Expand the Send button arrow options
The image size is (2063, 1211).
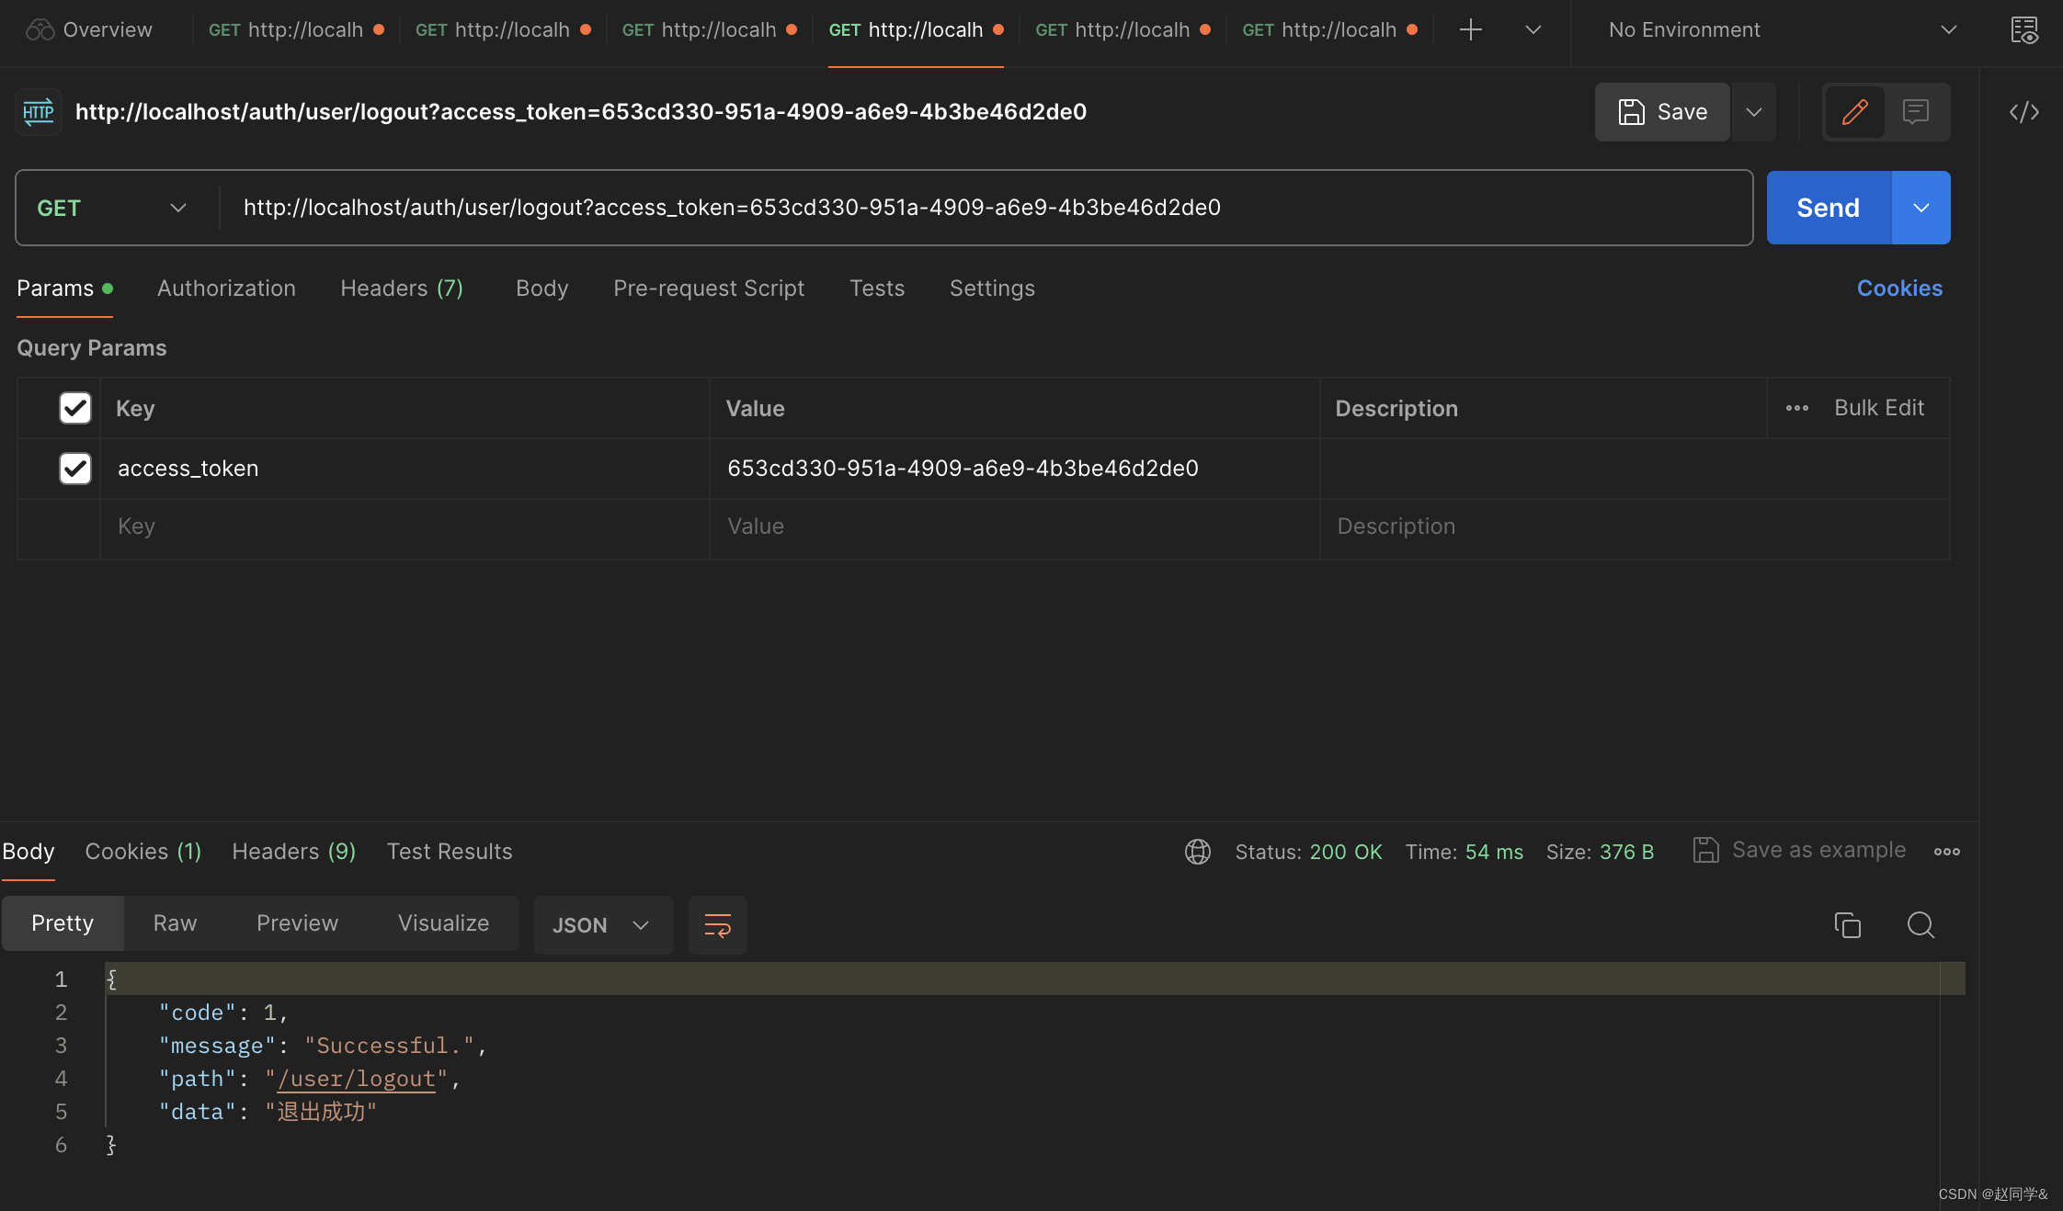tap(1921, 208)
